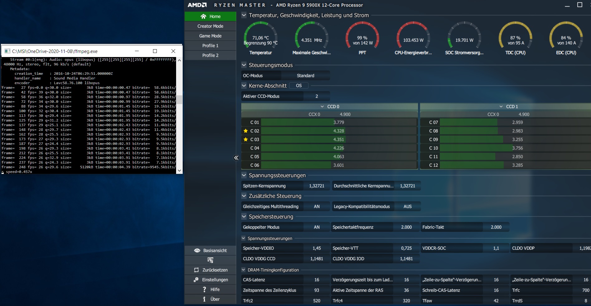Click the ffmpeg console scrollbar down arrow
The width and height of the screenshot is (591, 306).
[x=179, y=170]
